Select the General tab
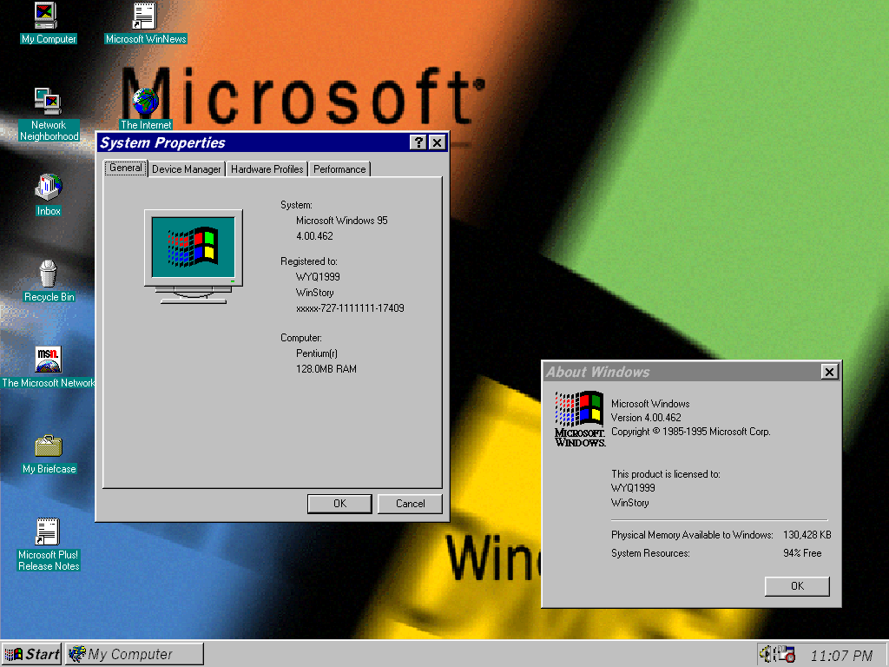 tap(126, 168)
